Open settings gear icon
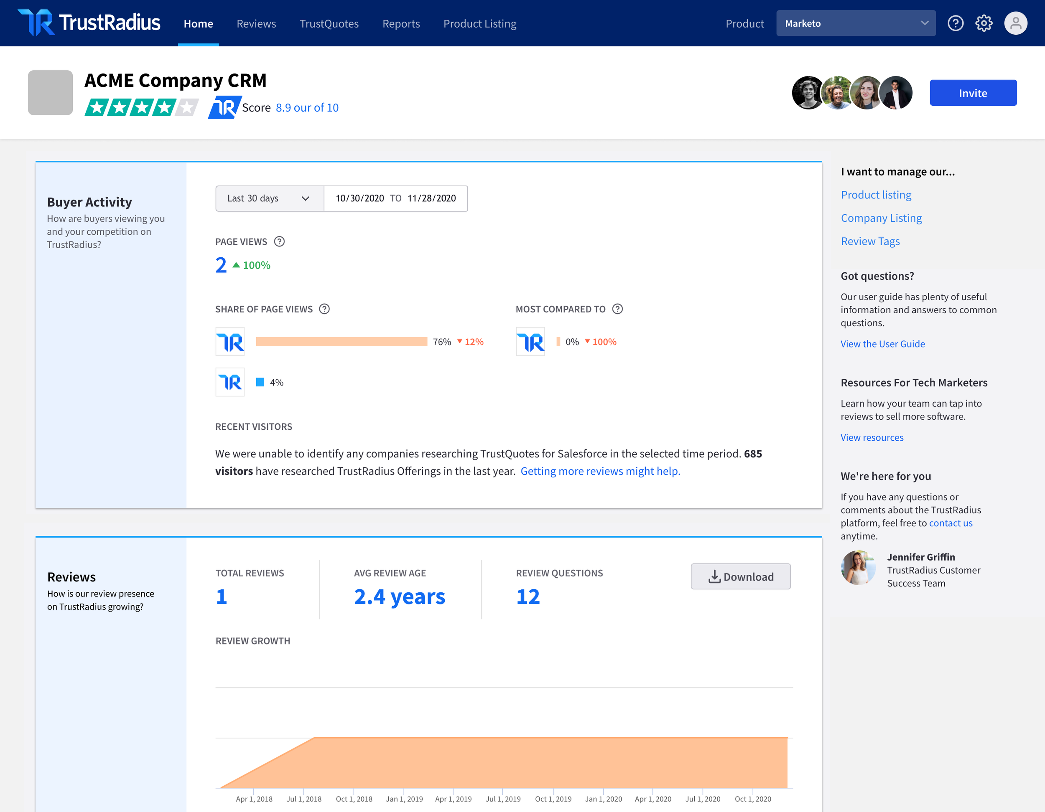Viewport: 1045px width, 812px height. point(983,23)
